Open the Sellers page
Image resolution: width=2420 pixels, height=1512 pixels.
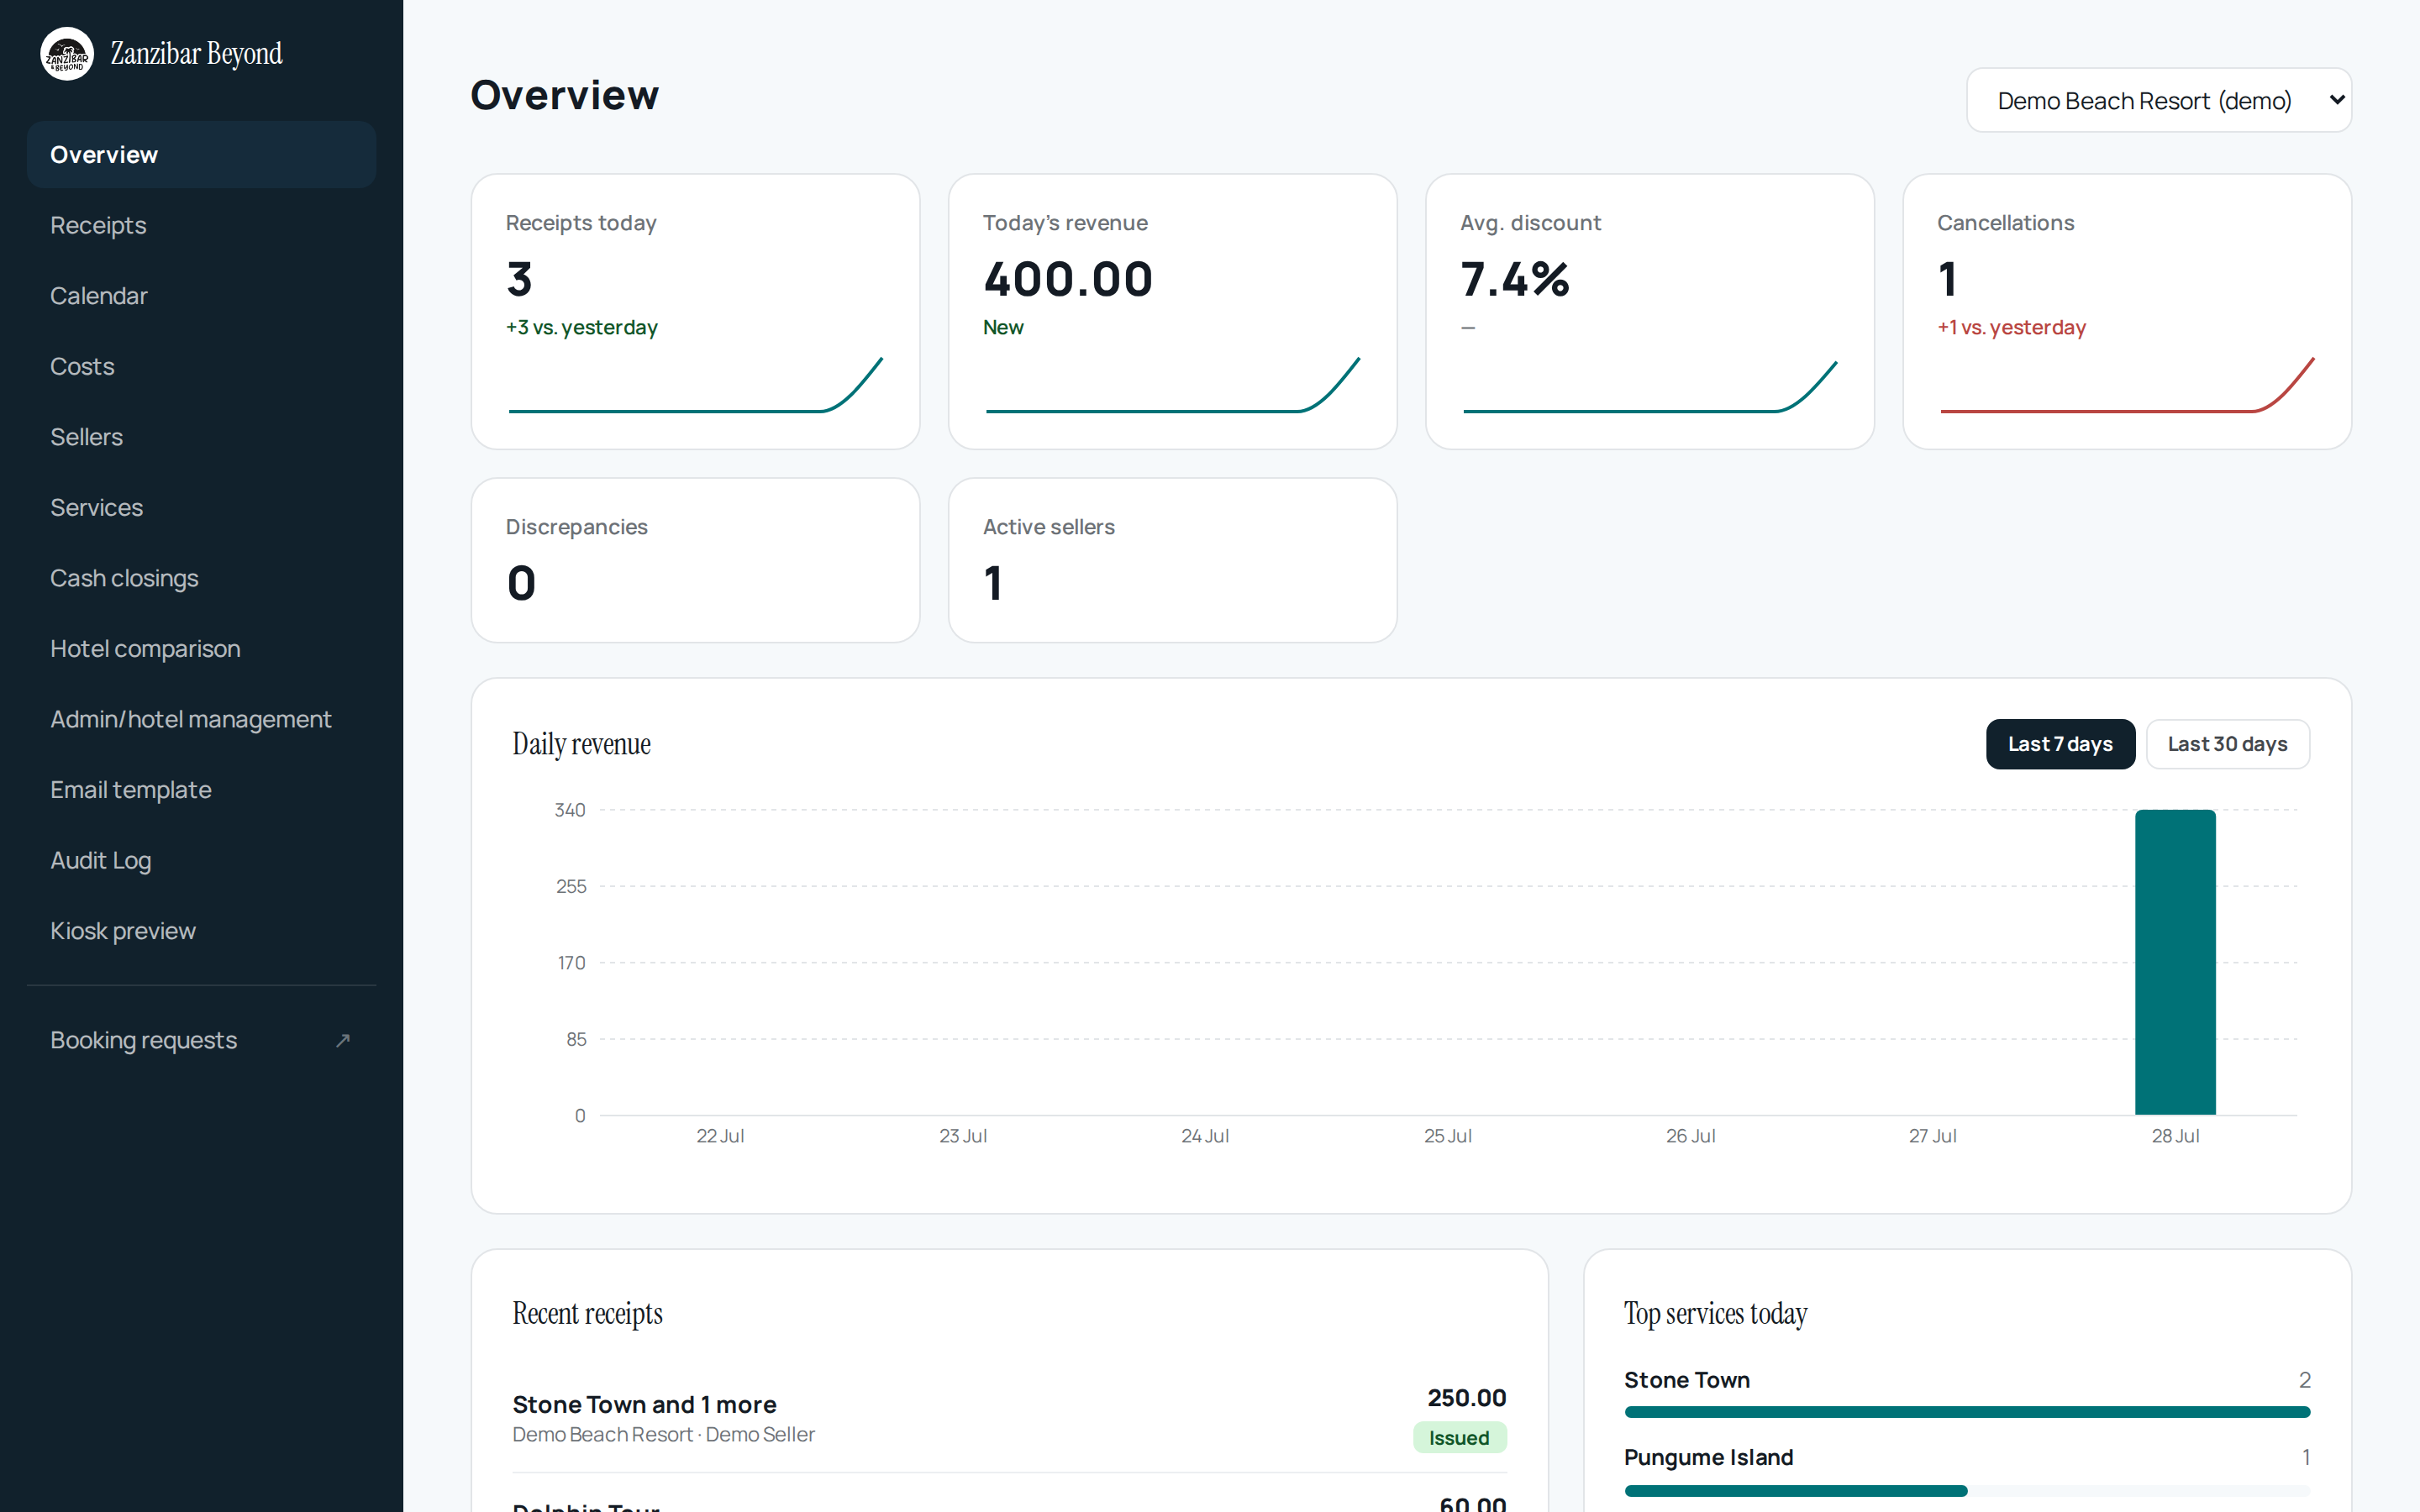tap(201, 437)
